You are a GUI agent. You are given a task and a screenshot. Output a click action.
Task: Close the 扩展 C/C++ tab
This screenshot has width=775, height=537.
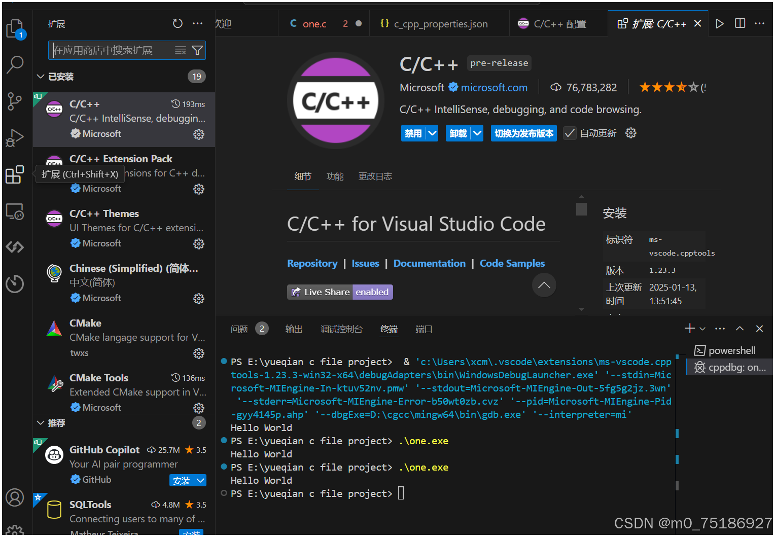698,23
